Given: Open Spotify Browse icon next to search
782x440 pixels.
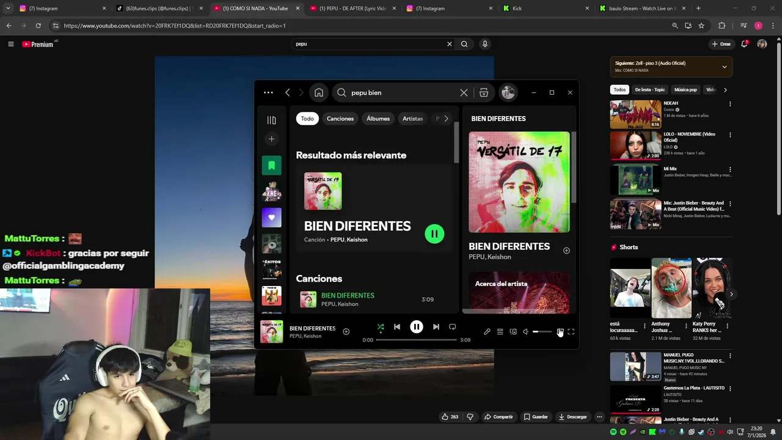Looking at the screenshot, I should coord(483,93).
